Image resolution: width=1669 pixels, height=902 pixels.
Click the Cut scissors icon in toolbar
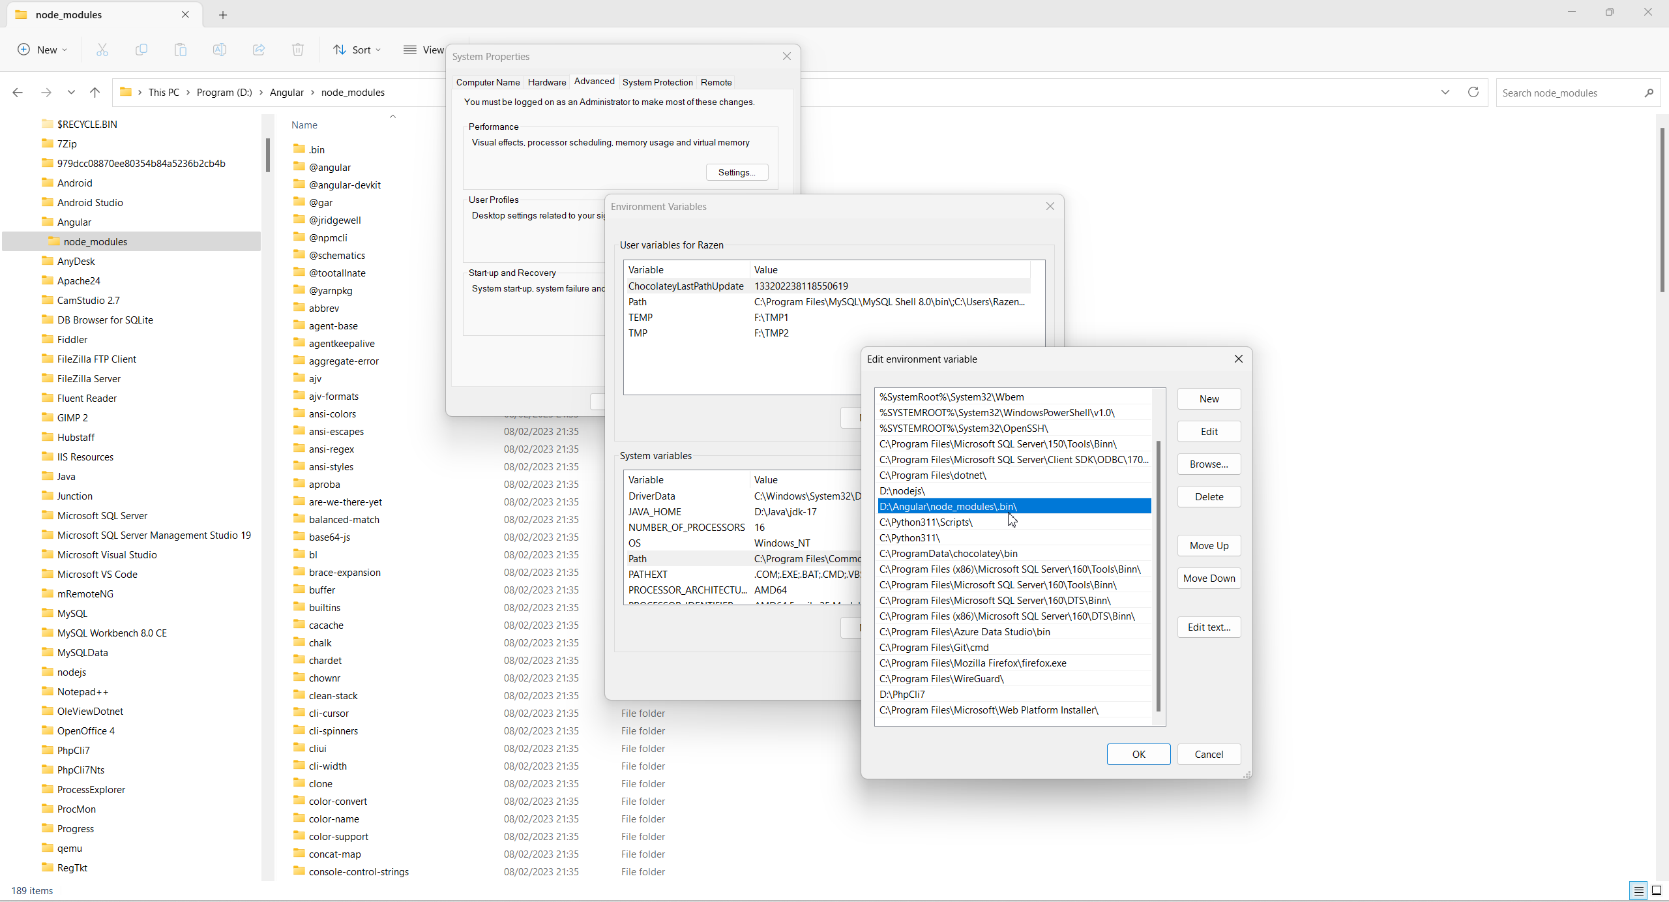point(102,50)
